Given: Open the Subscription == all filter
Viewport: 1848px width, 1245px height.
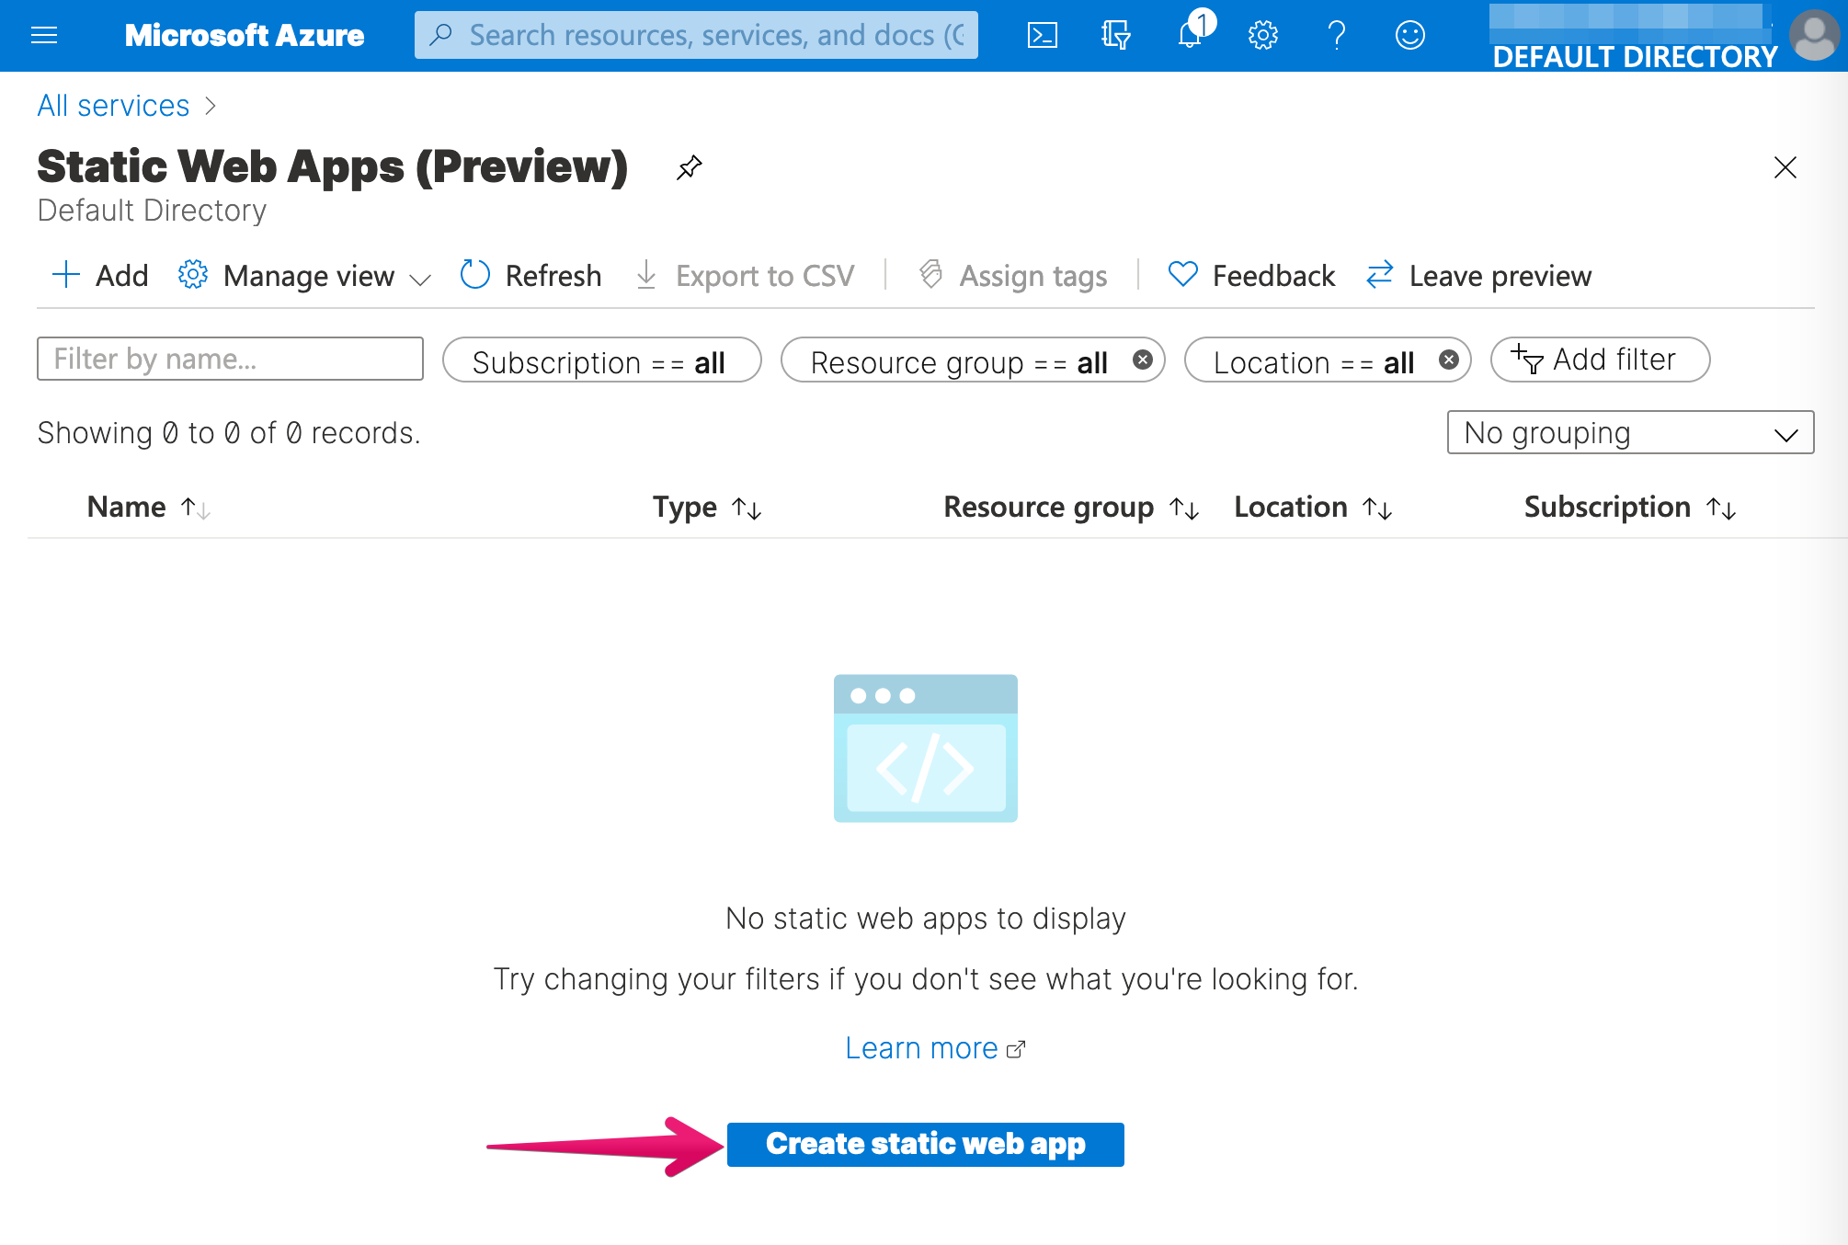Looking at the screenshot, I should 601,360.
